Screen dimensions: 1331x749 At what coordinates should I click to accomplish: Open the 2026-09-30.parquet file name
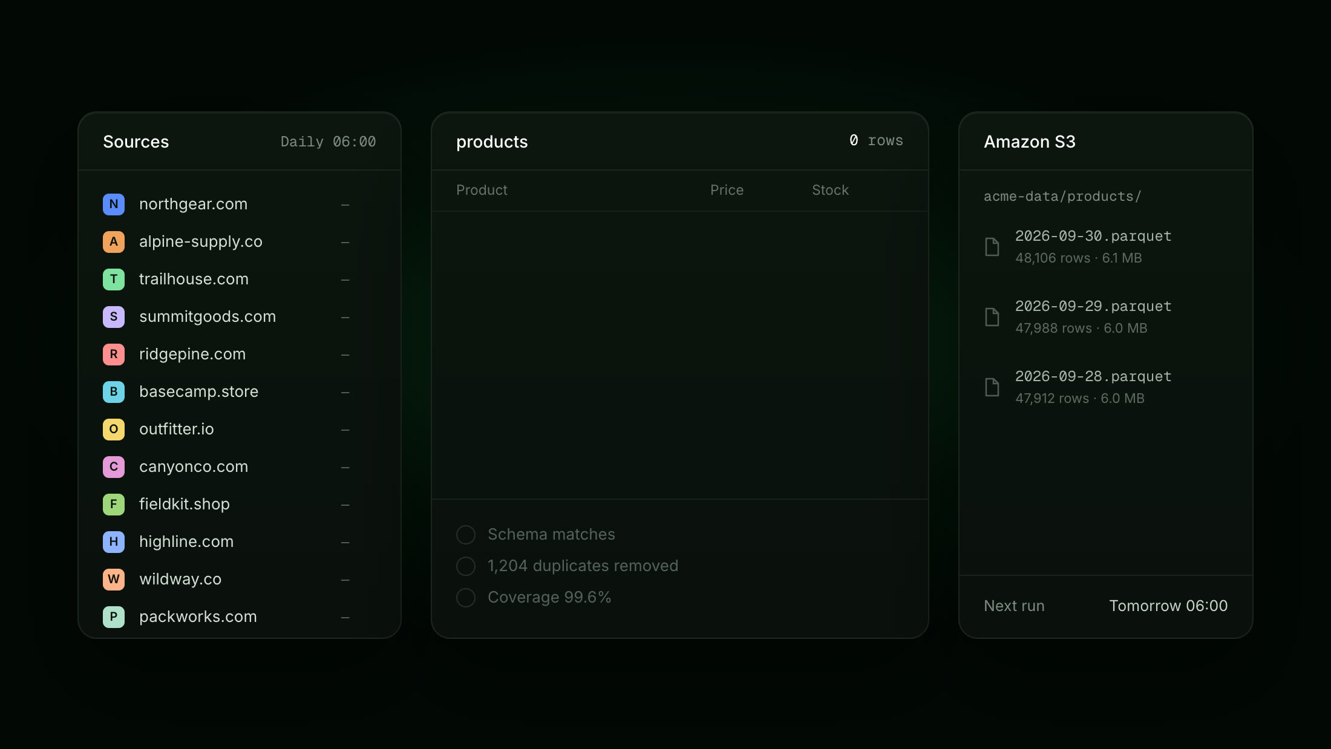(x=1093, y=236)
